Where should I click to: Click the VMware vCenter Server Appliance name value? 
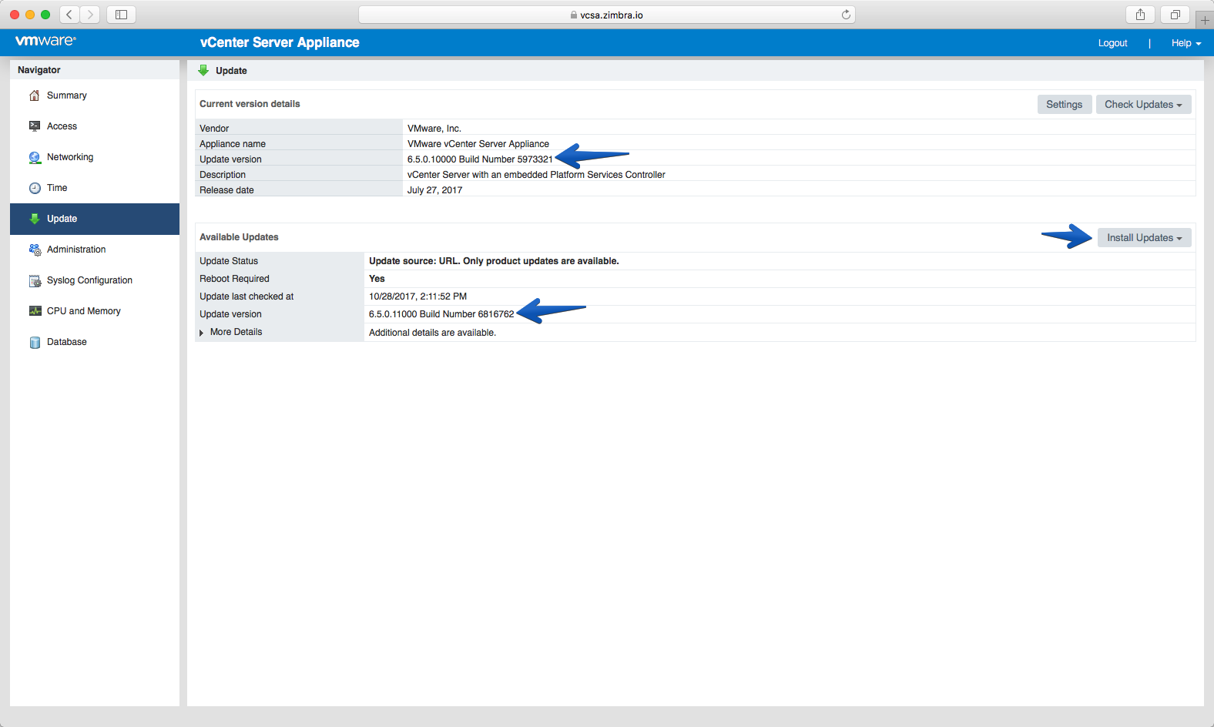[478, 144]
